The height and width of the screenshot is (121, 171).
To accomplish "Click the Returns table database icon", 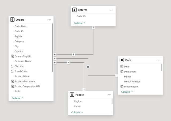I will (x=75, y=10).
